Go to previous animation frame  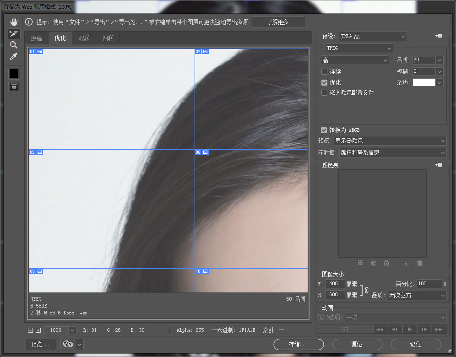coord(395,329)
